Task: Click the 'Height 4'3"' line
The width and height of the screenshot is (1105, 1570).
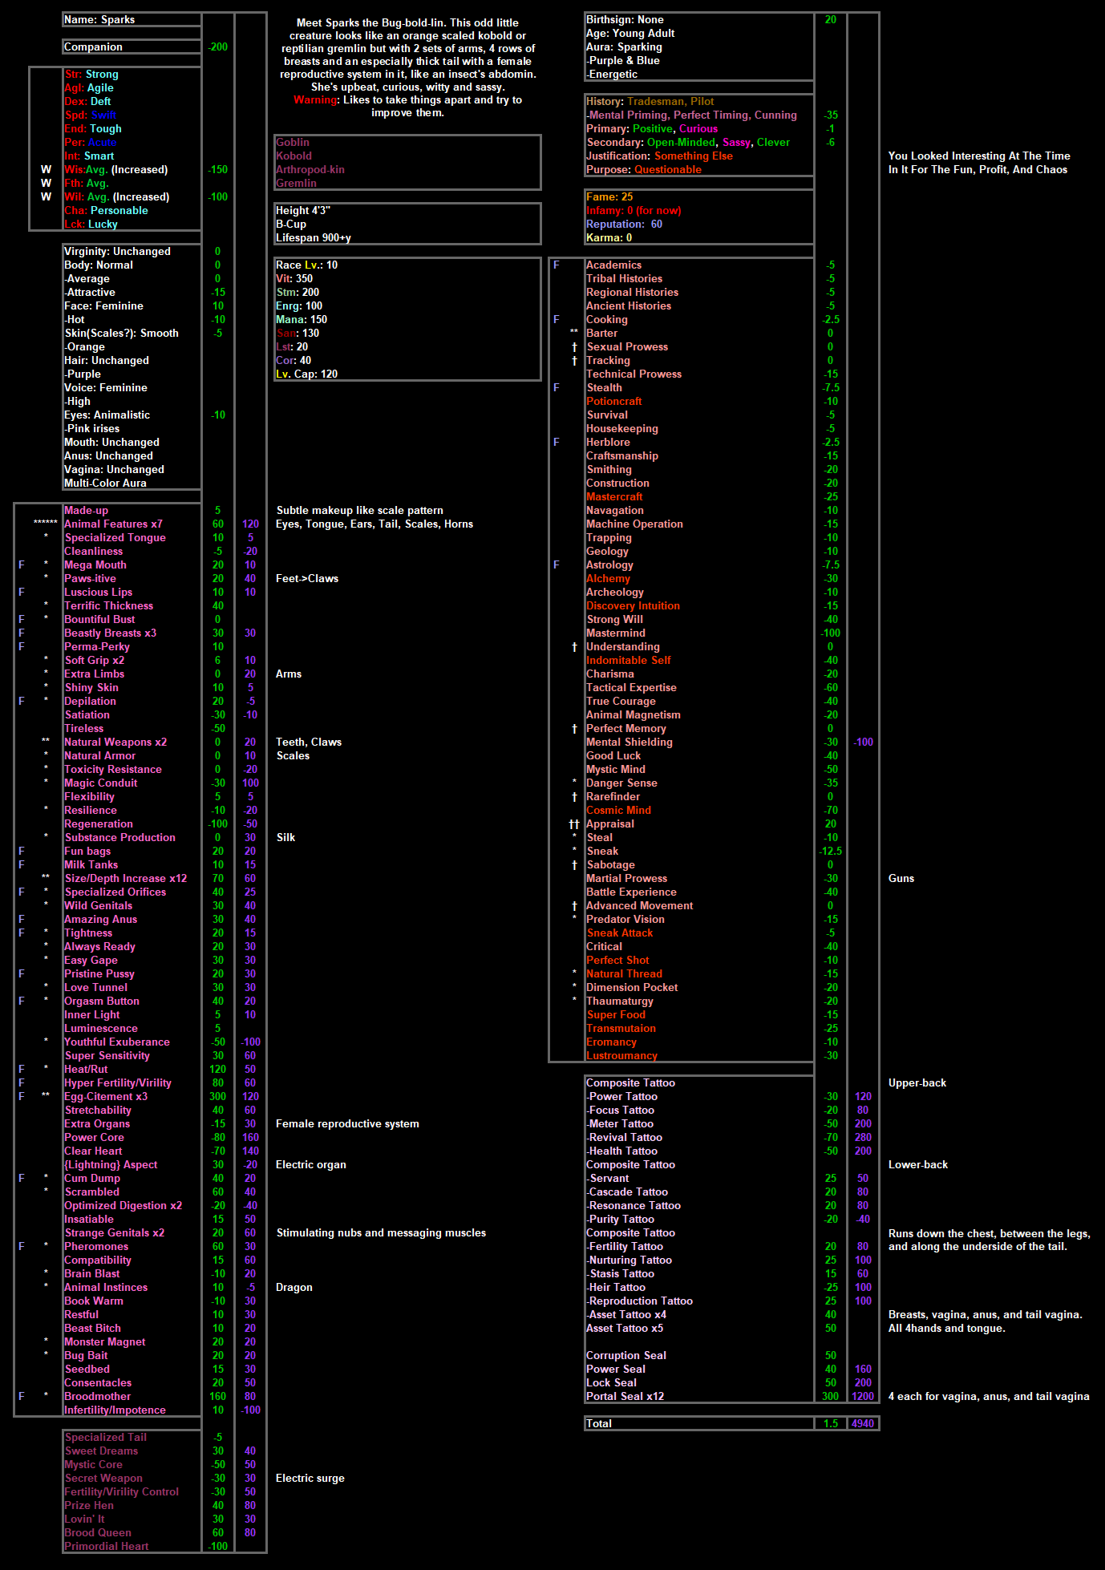Action: click(x=303, y=210)
